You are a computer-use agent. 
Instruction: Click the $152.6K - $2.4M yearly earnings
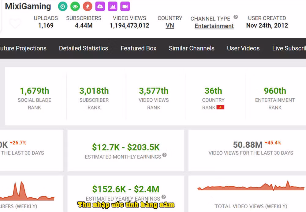(126, 189)
